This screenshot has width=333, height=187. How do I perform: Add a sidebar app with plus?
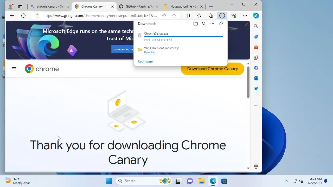coord(256,105)
